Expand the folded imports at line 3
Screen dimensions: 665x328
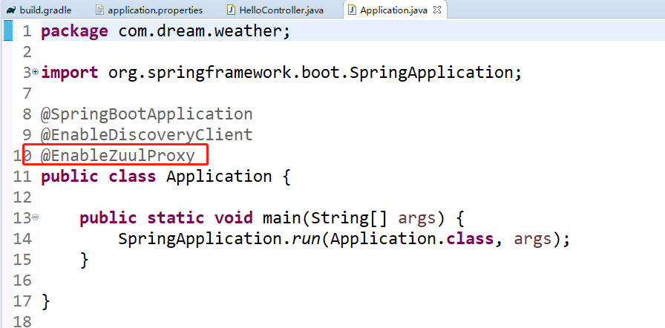[x=36, y=73]
